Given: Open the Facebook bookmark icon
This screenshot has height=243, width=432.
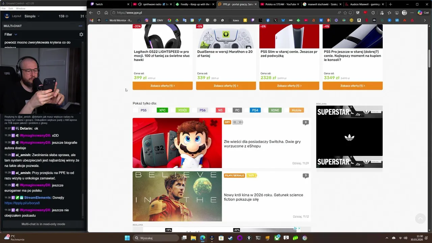Looking at the screenshot, I should [268, 20].
